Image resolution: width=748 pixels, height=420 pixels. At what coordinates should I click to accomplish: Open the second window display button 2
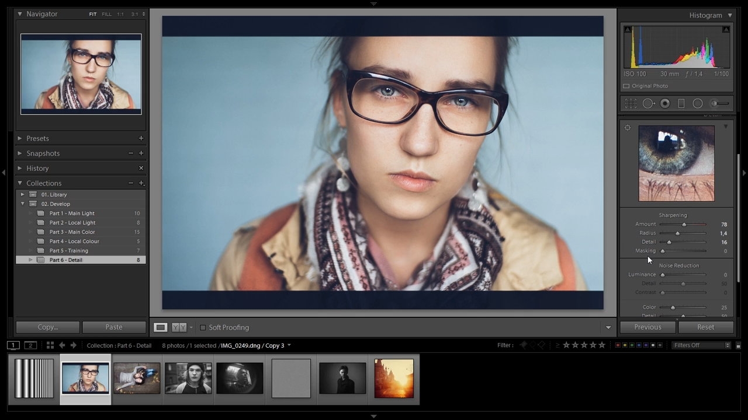coord(30,345)
